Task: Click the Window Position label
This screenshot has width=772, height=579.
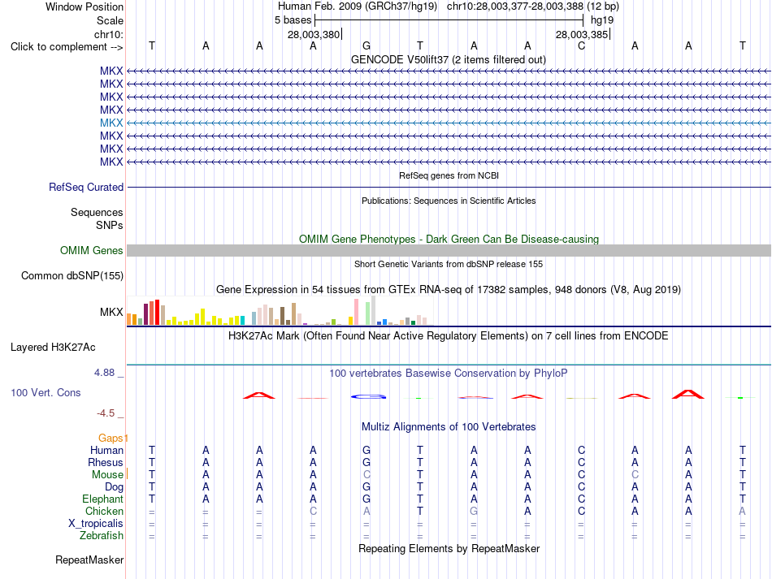Action: coord(85,6)
